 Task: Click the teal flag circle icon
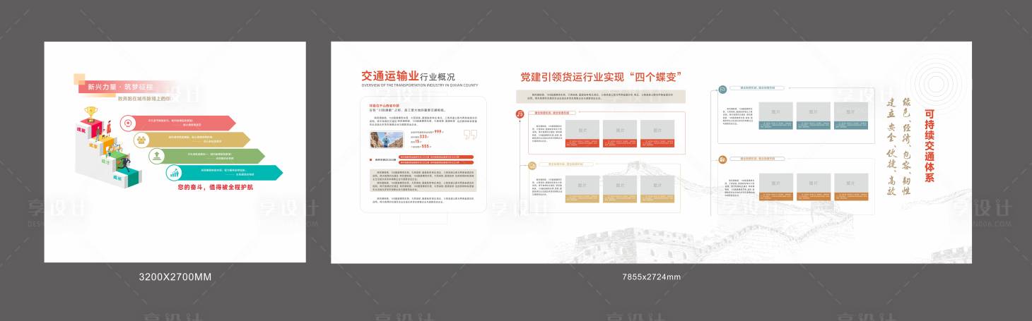coord(723,90)
